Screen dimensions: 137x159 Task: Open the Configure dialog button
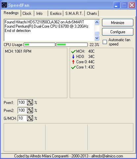click(x=118, y=32)
